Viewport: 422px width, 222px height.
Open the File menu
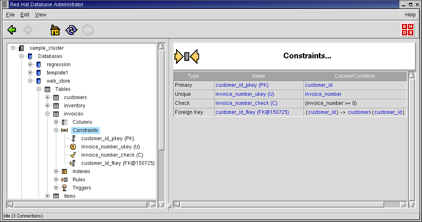[x=10, y=15]
